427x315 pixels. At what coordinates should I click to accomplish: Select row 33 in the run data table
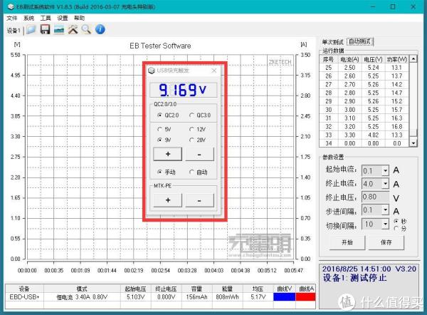[364, 135]
